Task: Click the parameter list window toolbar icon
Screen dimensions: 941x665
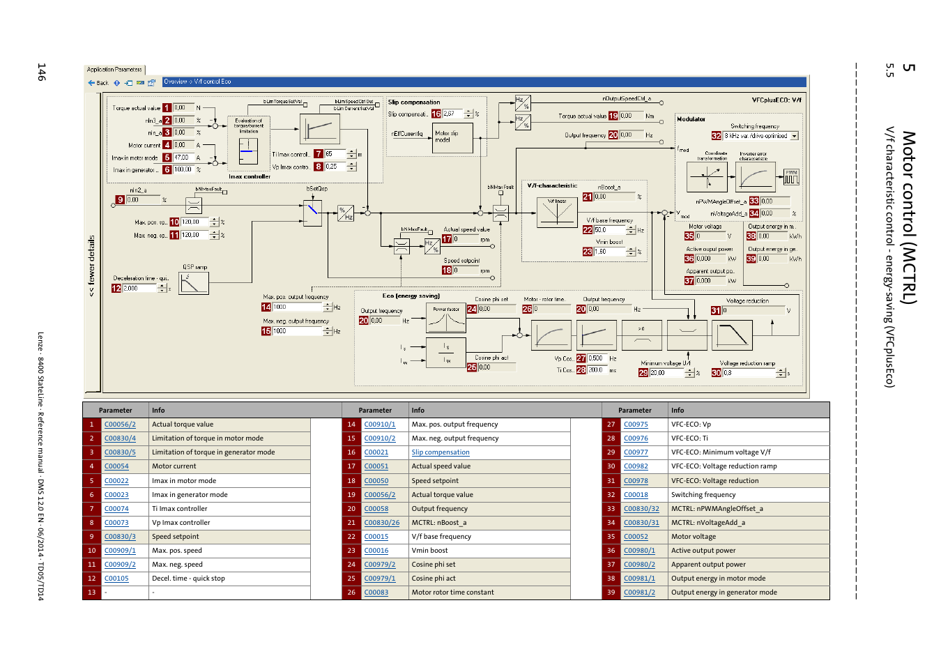Action: click(x=151, y=83)
